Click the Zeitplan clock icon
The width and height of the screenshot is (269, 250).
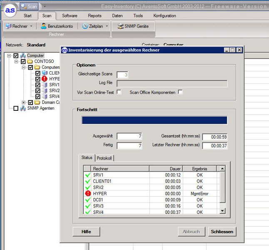[85, 26]
